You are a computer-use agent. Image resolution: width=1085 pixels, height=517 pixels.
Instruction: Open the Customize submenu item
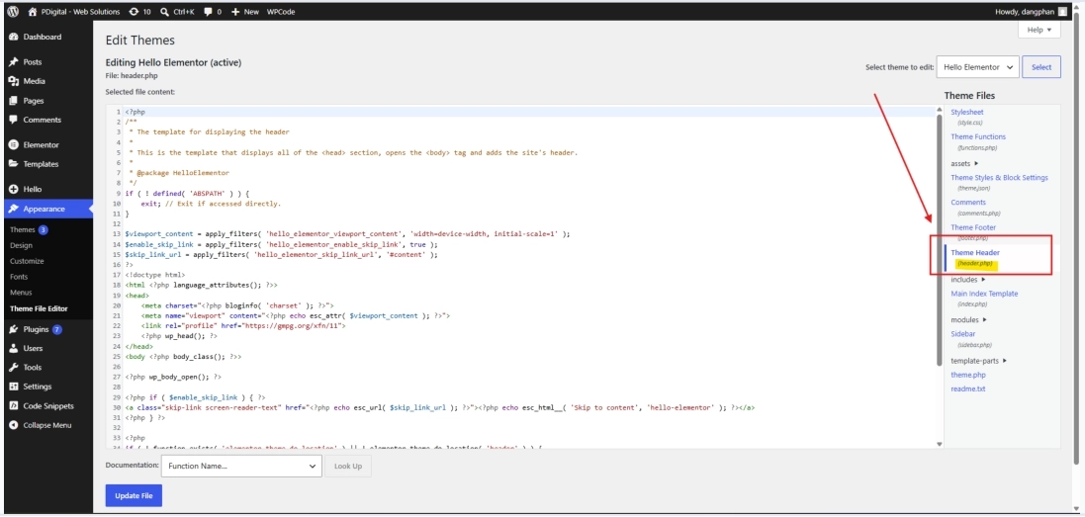click(27, 261)
